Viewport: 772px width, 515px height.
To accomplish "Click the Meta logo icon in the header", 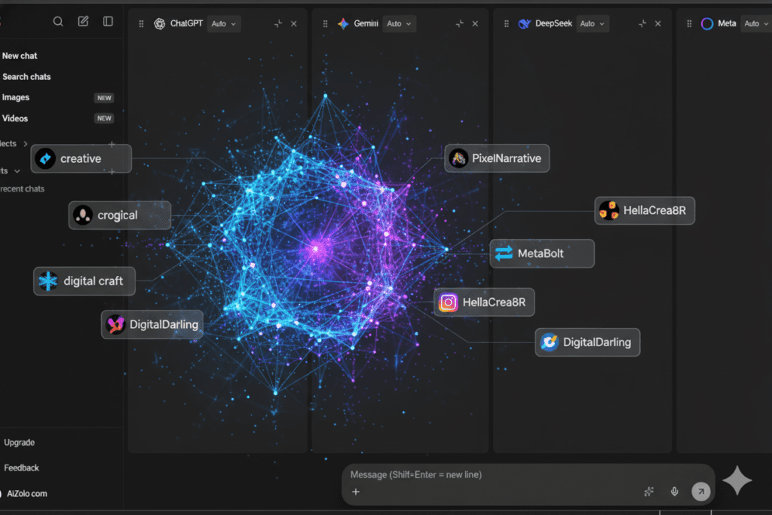I will [x=707, y=23].
